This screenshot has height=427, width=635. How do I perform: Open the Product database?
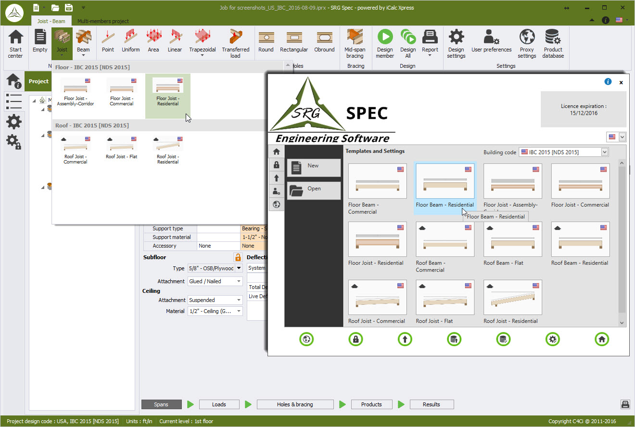click(553, 44)
